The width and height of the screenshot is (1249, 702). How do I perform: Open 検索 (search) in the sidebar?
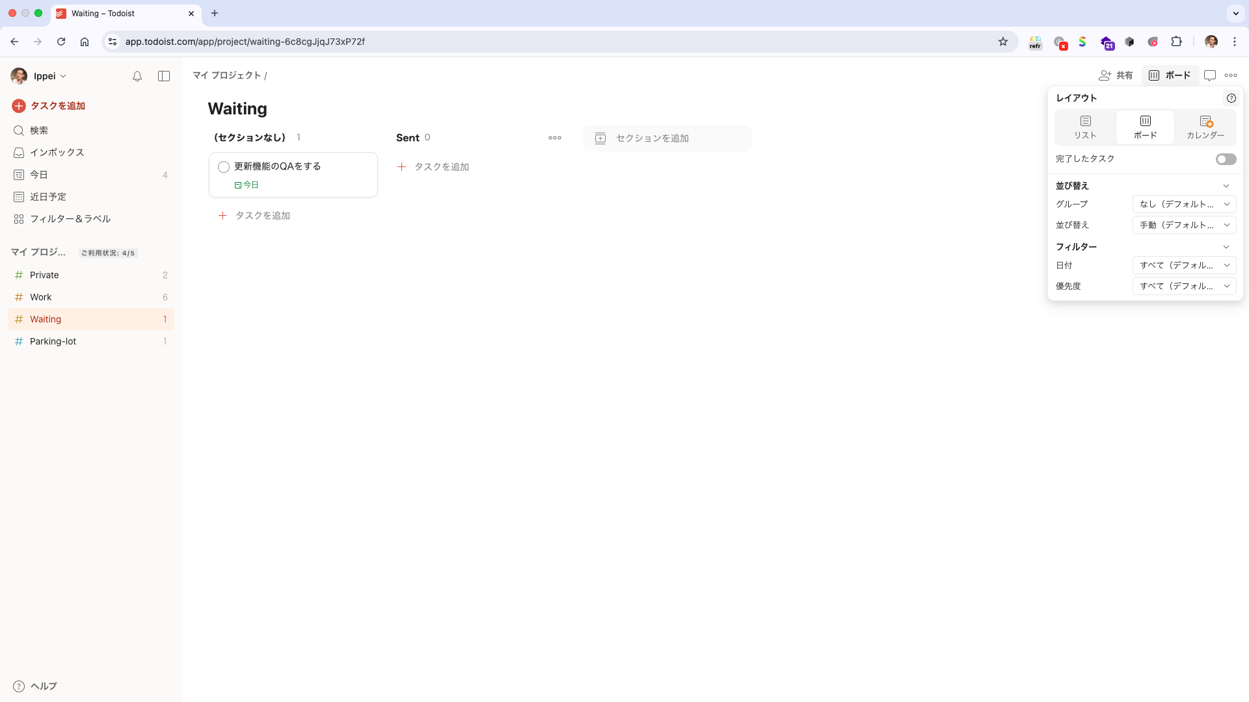39,131
